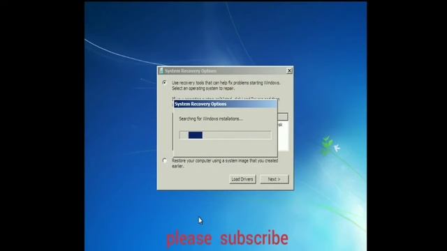Click the Load Drivers button
447x251 pixels.
pos(242,179)
